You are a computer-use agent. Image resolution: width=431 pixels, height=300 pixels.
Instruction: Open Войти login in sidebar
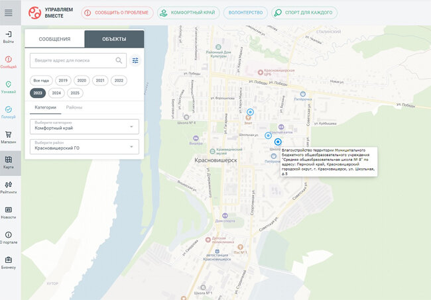9,37
